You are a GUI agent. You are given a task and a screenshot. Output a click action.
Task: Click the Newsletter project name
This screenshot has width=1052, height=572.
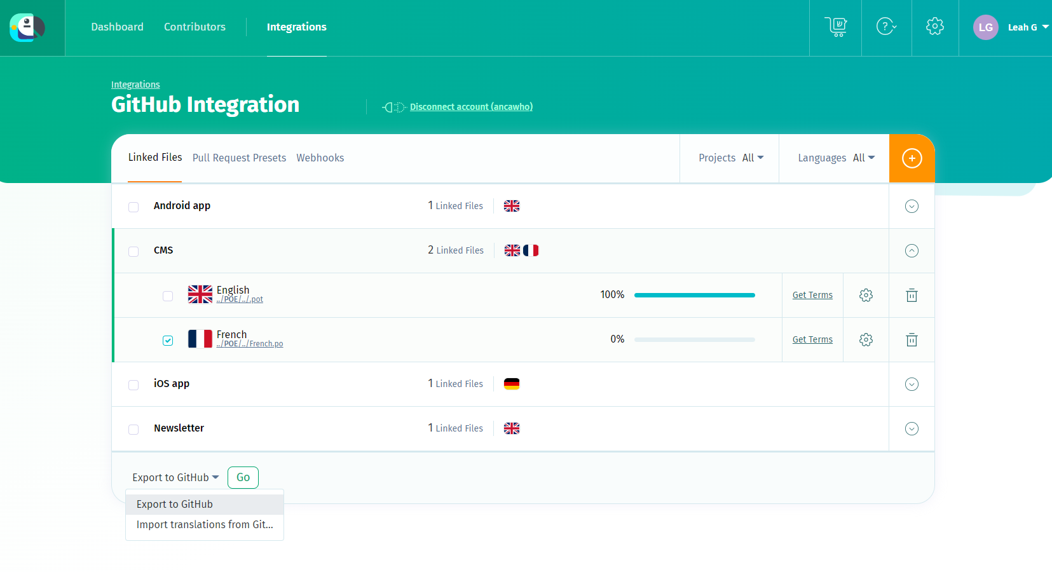tap(179, 428)
